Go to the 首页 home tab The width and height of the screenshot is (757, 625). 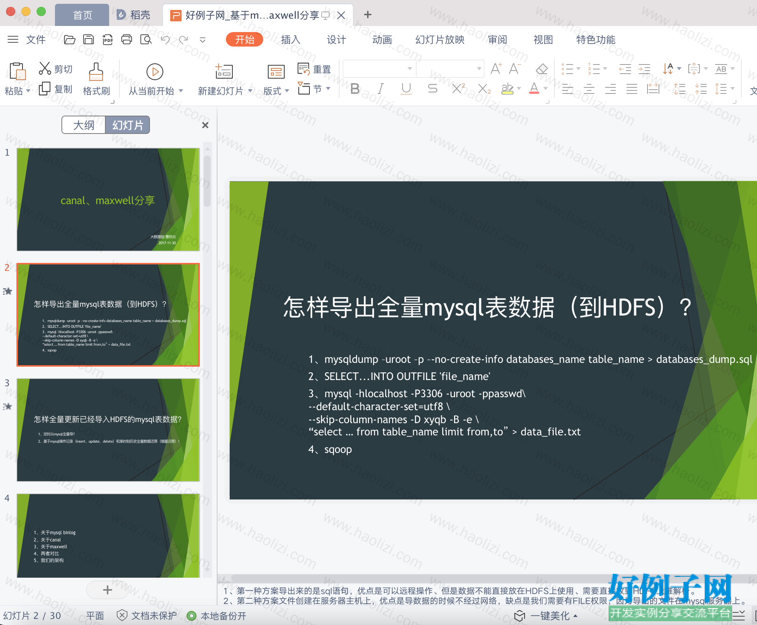click(82, 15)
